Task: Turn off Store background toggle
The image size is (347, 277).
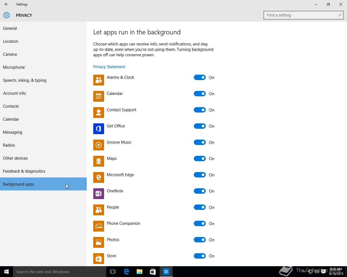Action: (x=200, y=256)
